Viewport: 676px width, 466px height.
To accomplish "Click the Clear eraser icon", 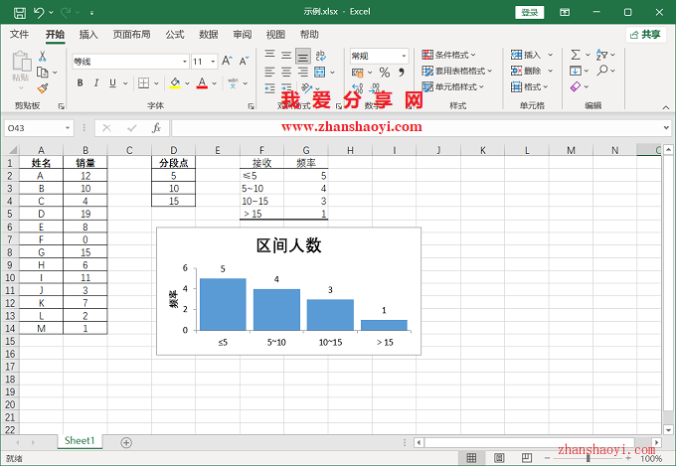I will click(576, 86).
